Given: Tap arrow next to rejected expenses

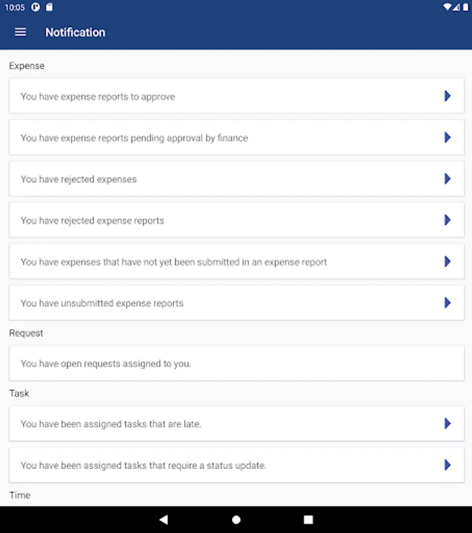Looking at the screenshot, I should pyautogui.click(x=448, y=179).
